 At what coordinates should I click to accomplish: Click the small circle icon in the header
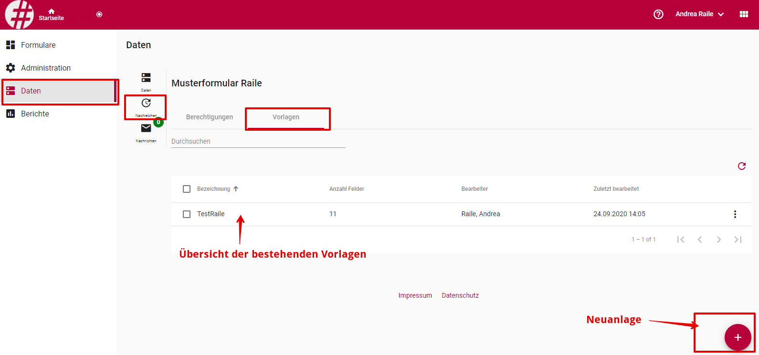point(99,14)
